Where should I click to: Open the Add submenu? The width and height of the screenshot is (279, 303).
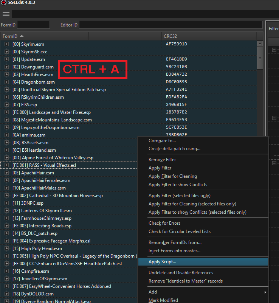[x=203, y=292]
